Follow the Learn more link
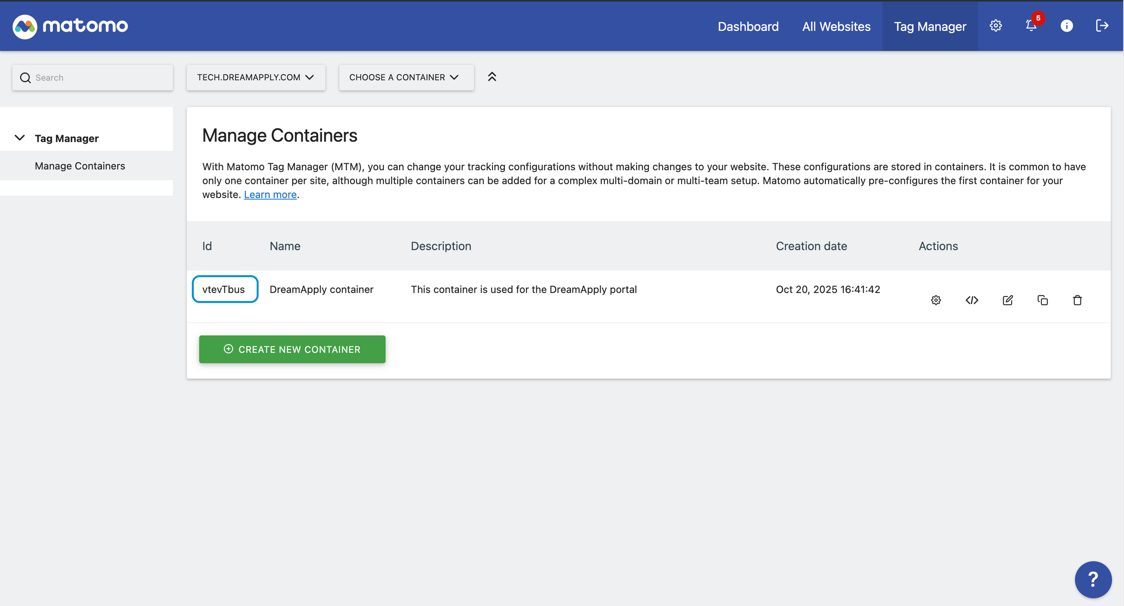Viewport: 1124px width, 606px height. pyautogui.click(x=270, y=195)
